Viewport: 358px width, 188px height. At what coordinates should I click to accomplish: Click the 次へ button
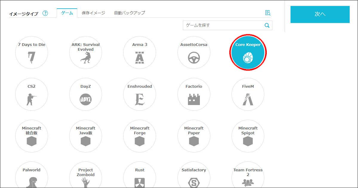click(x=320, y=14)
